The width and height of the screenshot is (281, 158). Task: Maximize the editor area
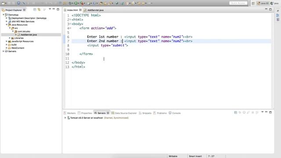click(270, 9)
